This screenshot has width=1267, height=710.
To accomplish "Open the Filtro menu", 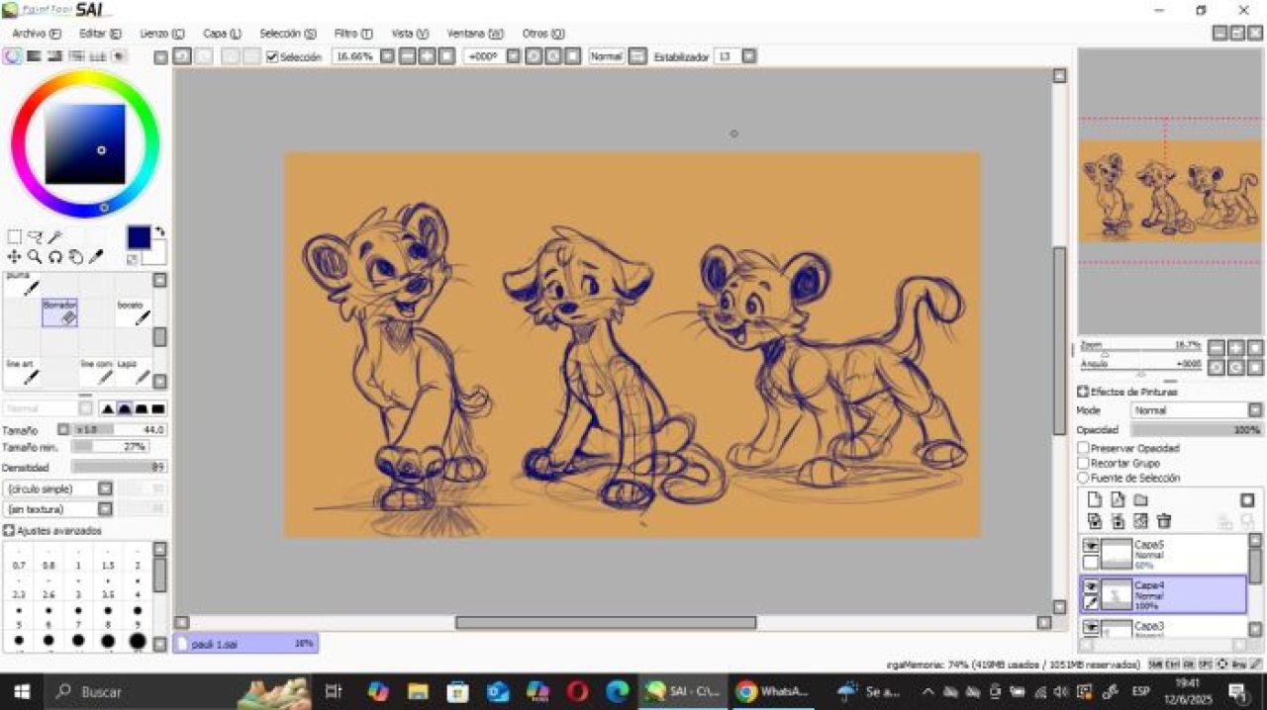I will [x=353, y=34].
